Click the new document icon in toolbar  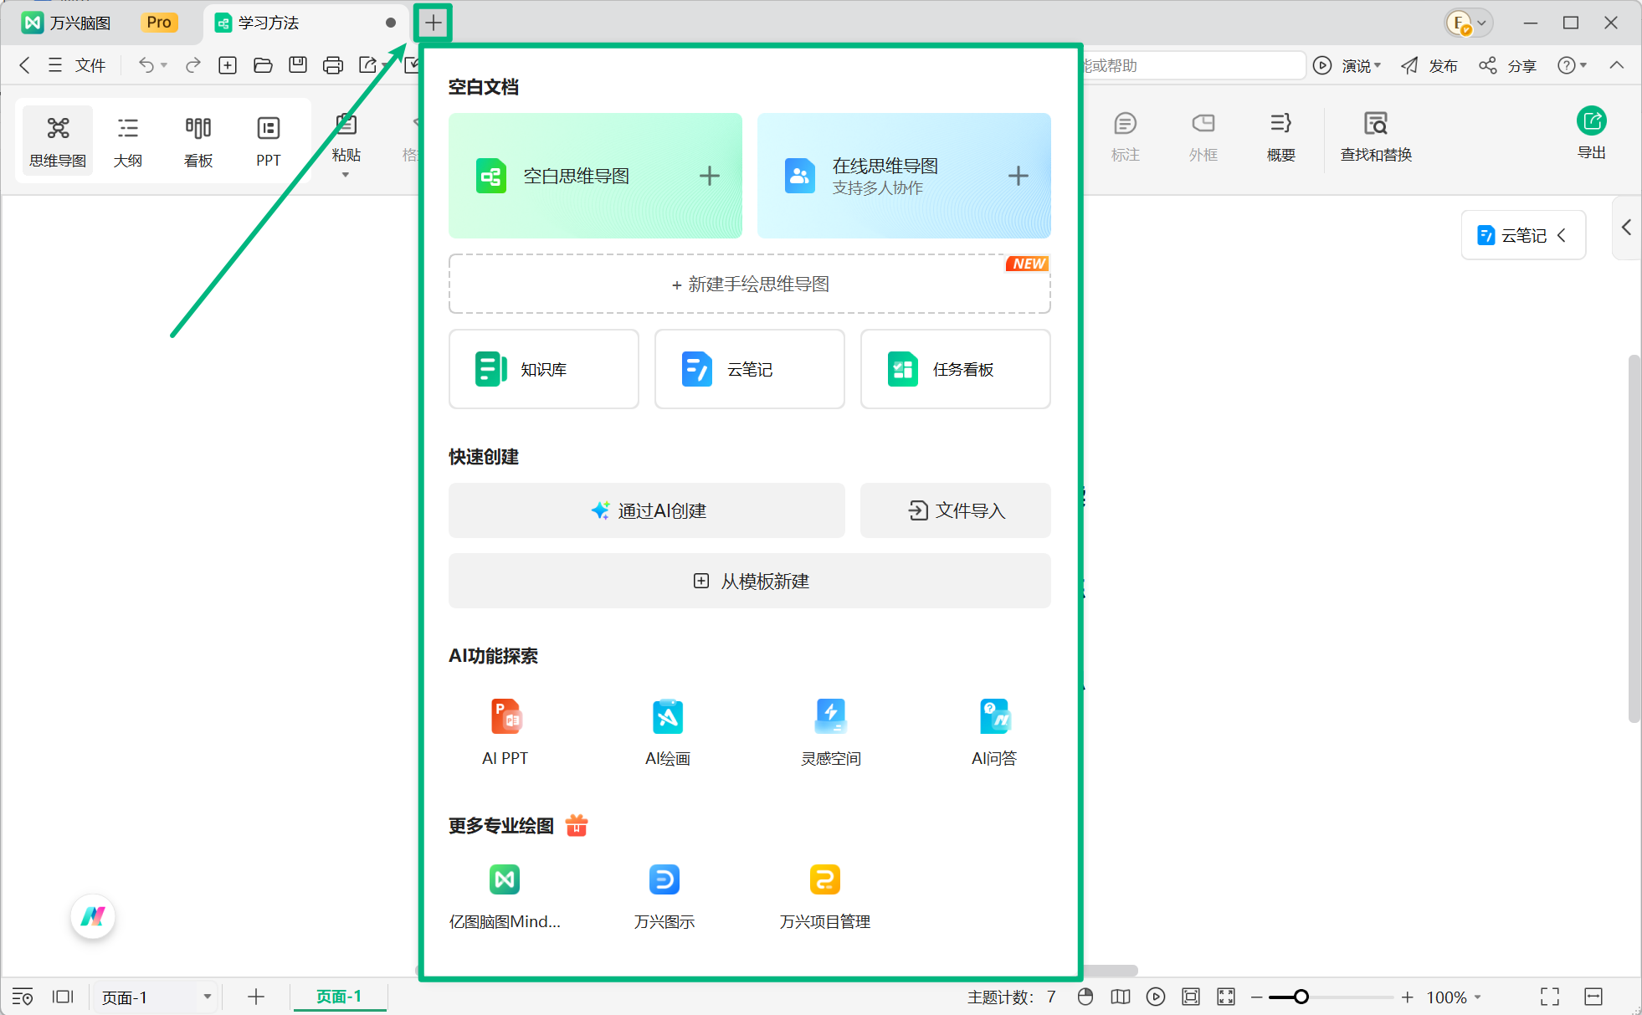[x=228, y=65]
